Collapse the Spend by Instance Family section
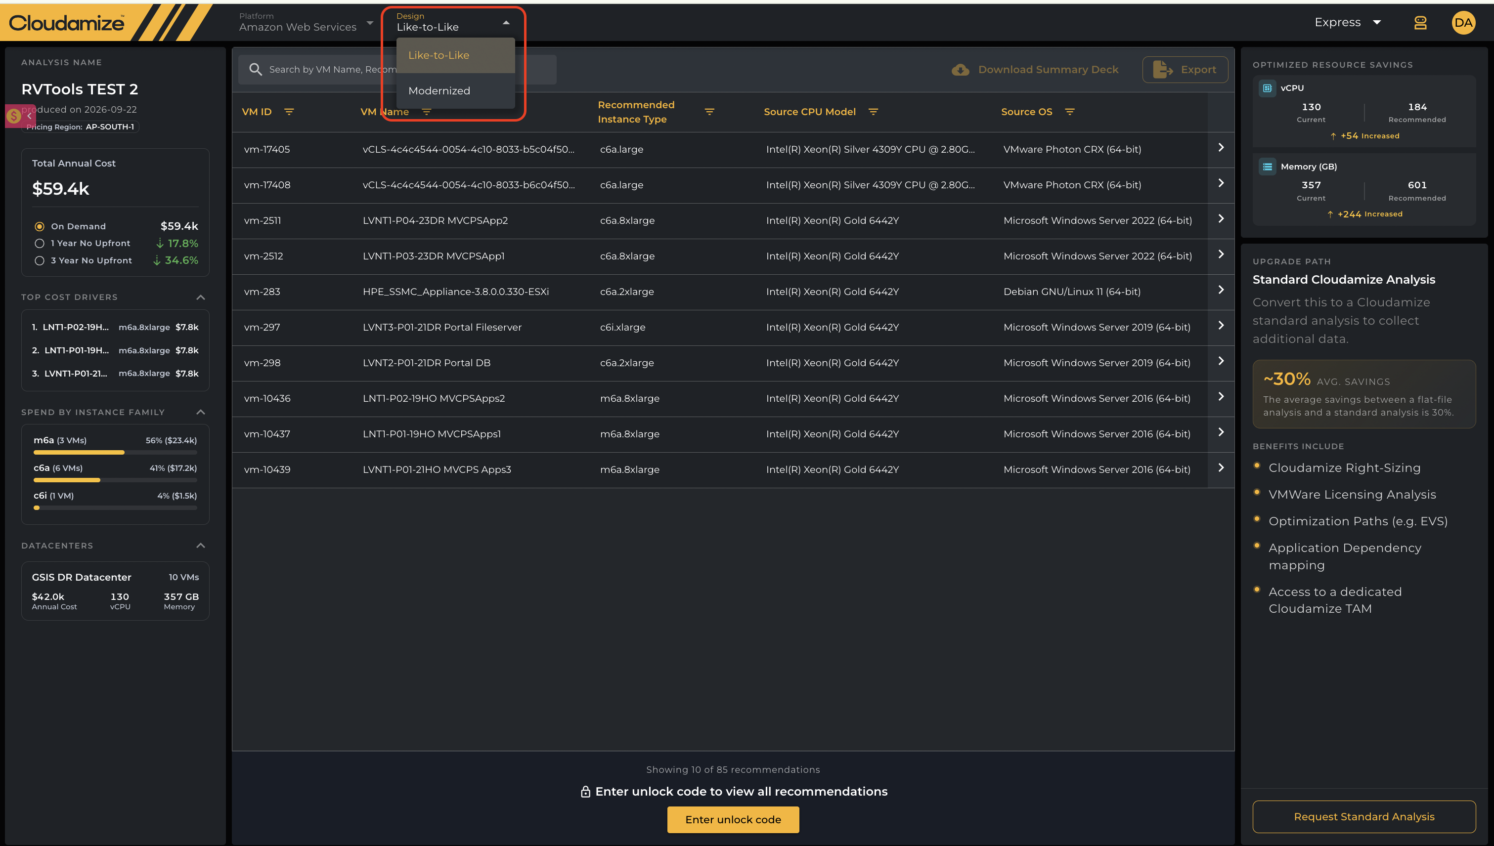This screenshot has height=846, width=1494. point(201,412)
